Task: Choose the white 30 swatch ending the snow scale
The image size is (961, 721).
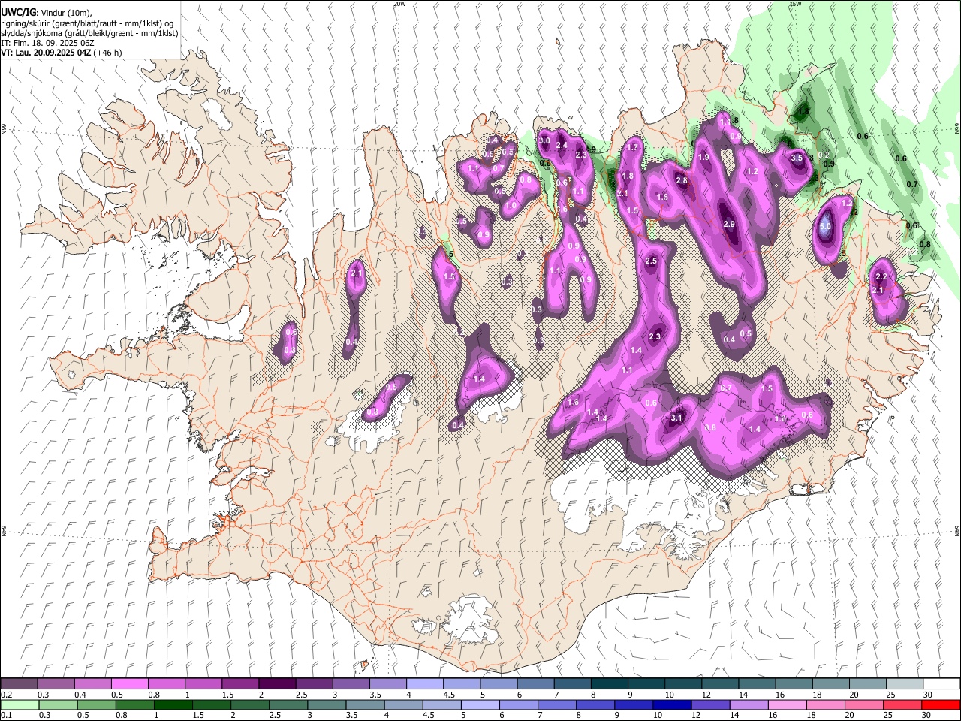Action: click(x=941, y=683)
